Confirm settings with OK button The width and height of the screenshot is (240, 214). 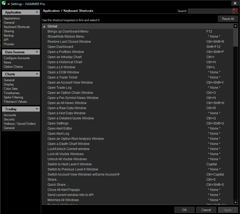coord(184,210)
